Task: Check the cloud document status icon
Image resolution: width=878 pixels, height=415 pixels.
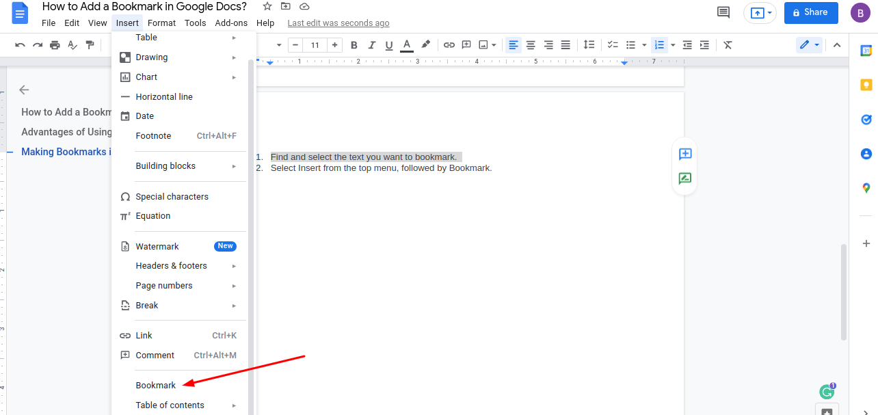Action: [304, 6]
